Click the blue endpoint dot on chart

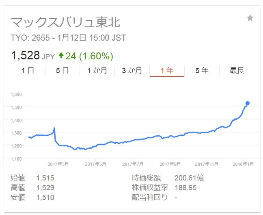(x=248, y=103)
